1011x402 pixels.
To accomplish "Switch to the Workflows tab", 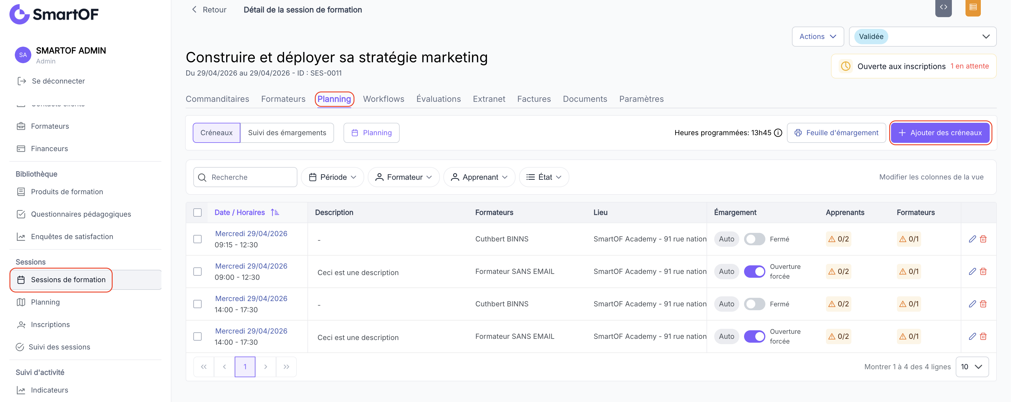I will click(383, 99).
